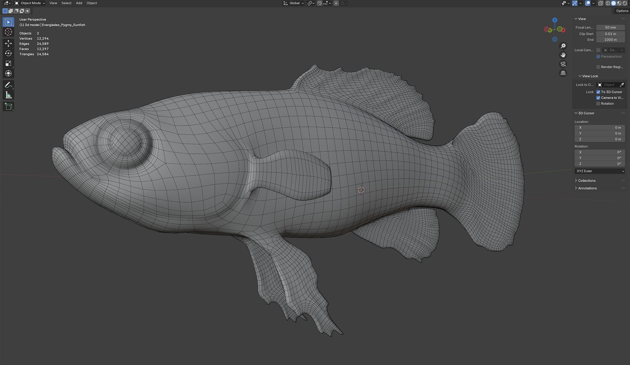Snap view to the negative Z axis dot
Screen dimensions: 630x365
555,39
